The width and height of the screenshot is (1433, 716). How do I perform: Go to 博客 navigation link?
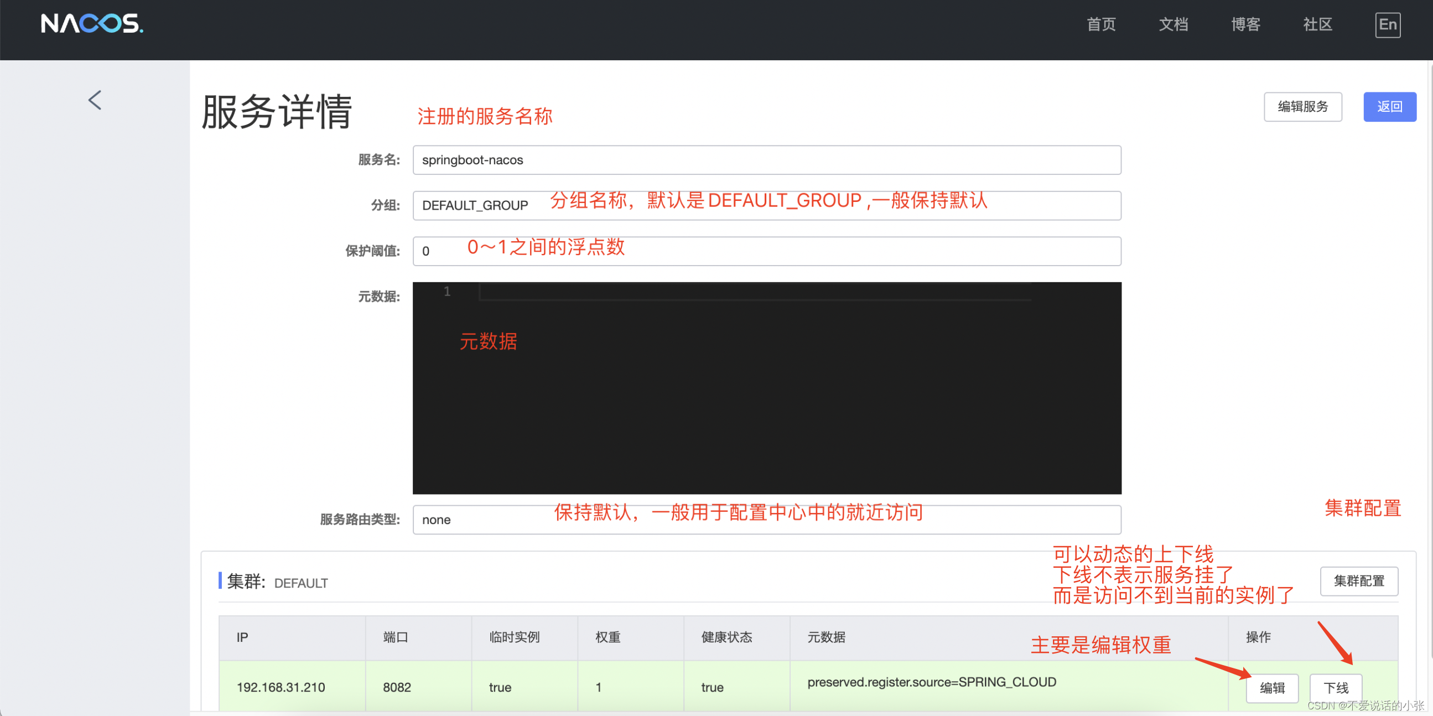(1245, 24)
